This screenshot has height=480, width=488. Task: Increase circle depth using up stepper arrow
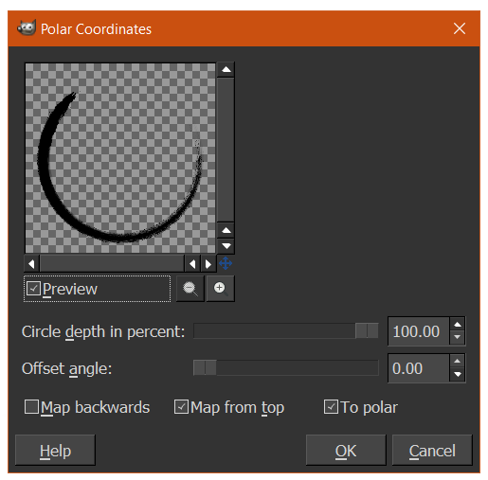coord(457,325)
